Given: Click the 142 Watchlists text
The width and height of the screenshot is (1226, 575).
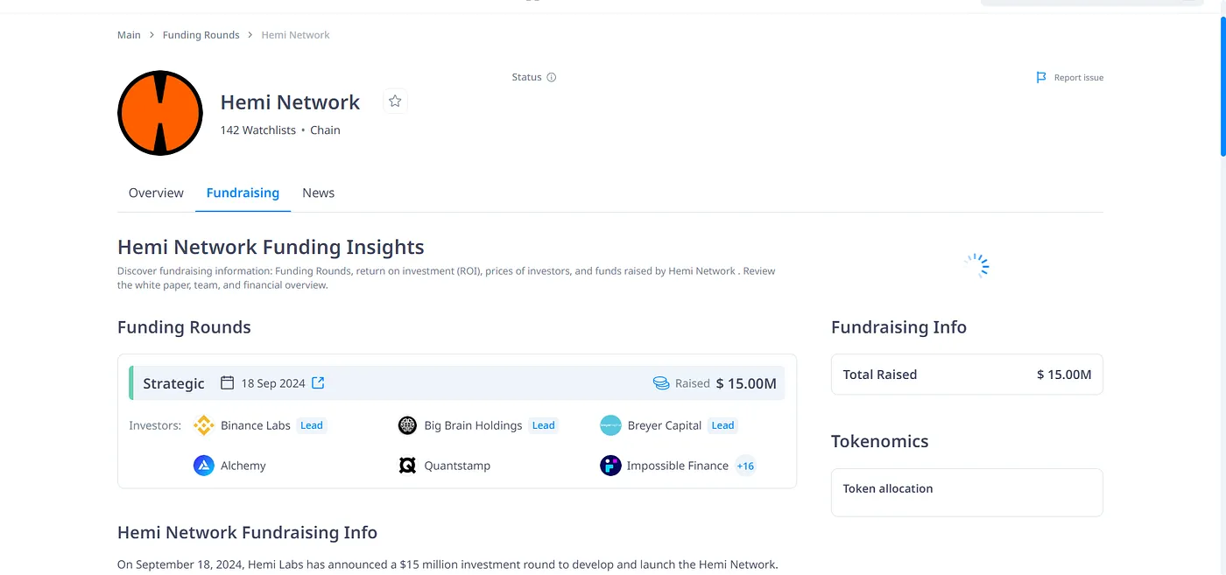Looking at the screenshot, I should pyautogui.click(x=258, y=130).
